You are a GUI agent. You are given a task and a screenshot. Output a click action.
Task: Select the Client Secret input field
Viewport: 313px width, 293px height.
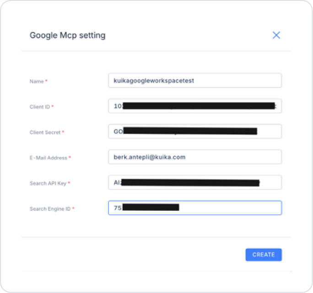tap(195, 131)
